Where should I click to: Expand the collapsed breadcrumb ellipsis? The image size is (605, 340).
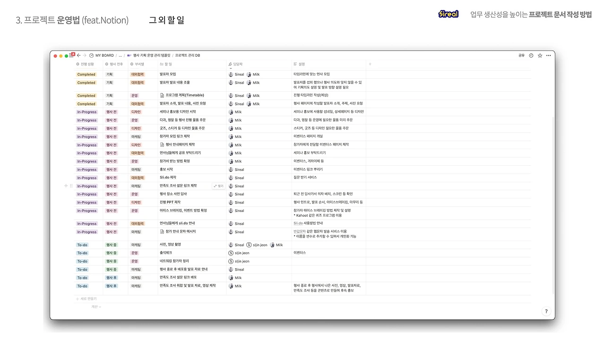pyautogui.click(x=120, y=55)
